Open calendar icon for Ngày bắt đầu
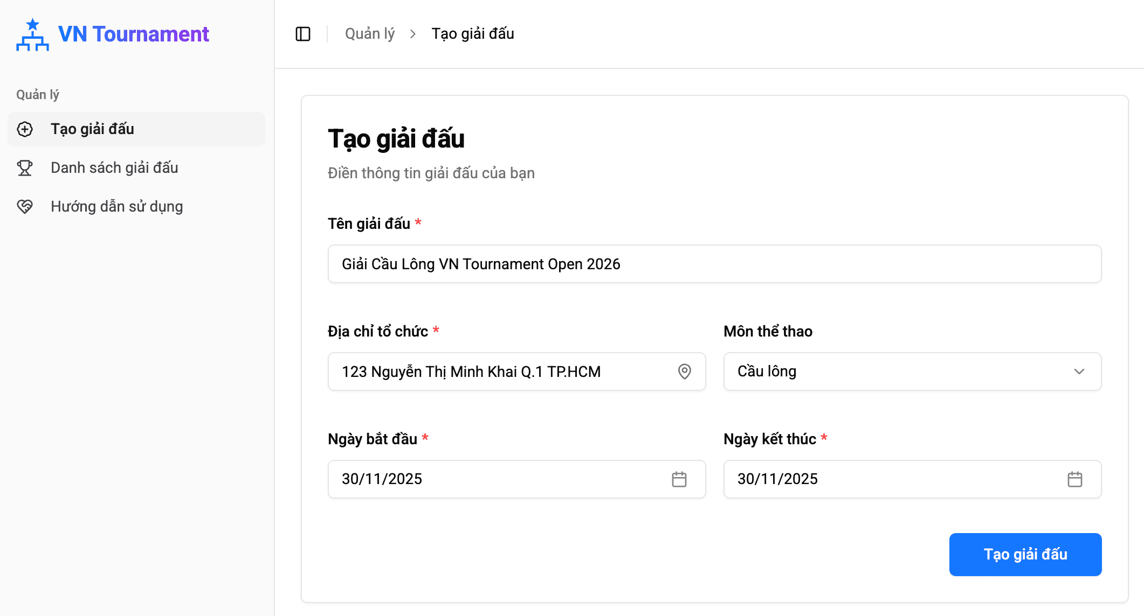The height and width of the screenshot is (616, 1144). (679, 479)
